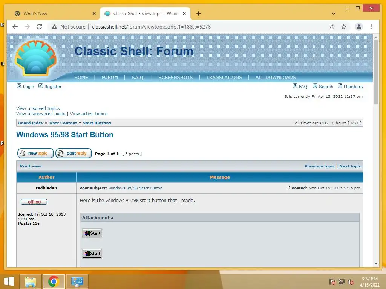Open the first Start button attachment image
Viewport: 386px width, 289px height.
click(92, 233)
